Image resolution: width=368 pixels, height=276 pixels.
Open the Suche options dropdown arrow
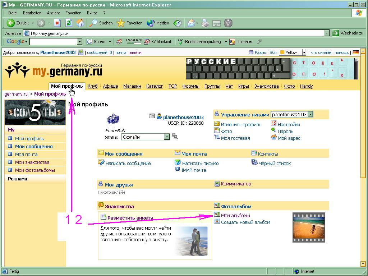110,42
